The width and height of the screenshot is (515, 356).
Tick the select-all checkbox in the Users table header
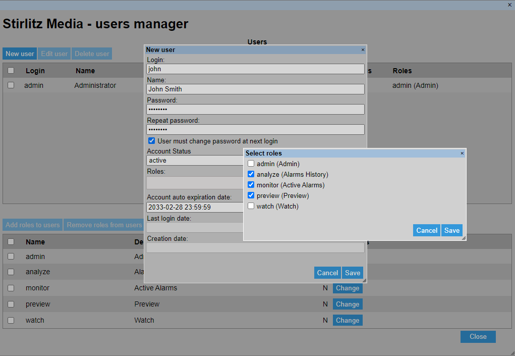pos(11,71)
